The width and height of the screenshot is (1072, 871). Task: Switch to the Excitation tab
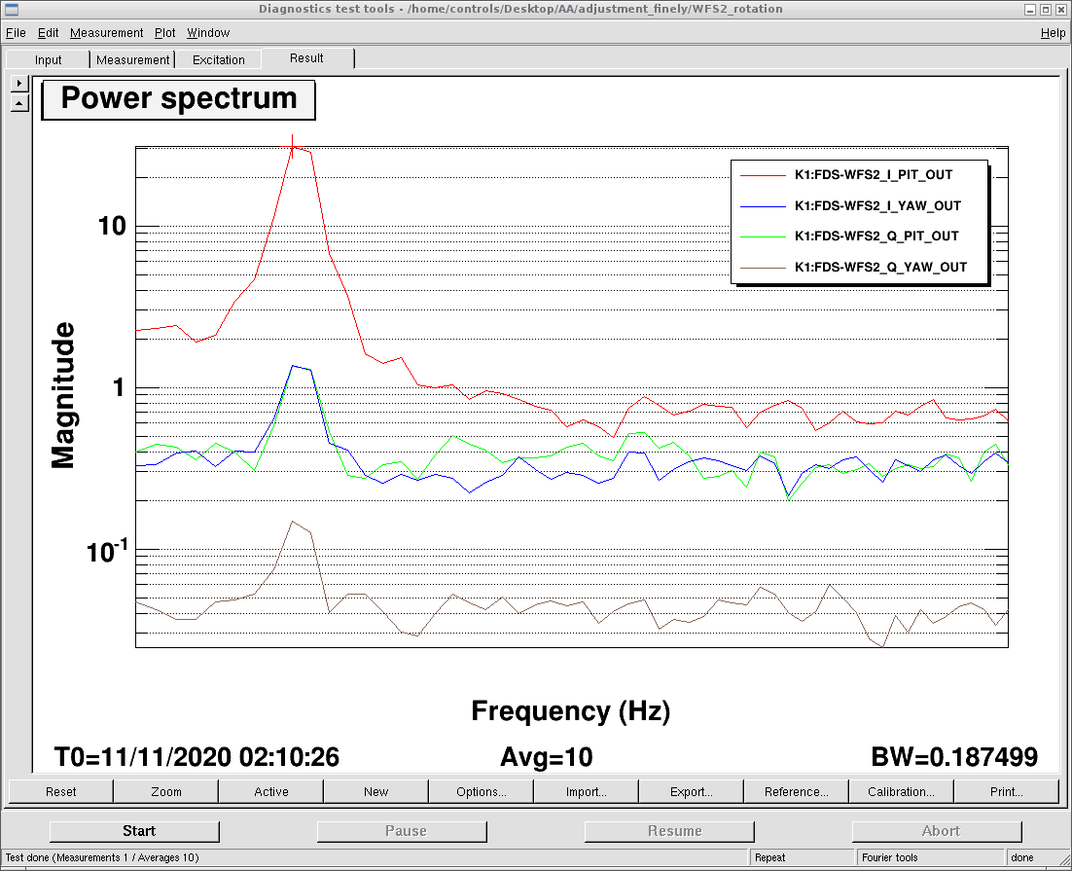[x=218, y=59]
